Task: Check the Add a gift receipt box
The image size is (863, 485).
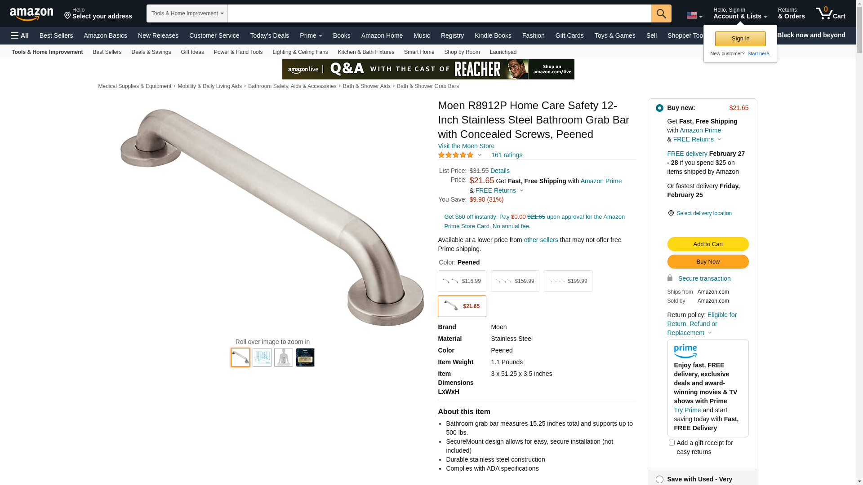Action: (x=672, y=443)
